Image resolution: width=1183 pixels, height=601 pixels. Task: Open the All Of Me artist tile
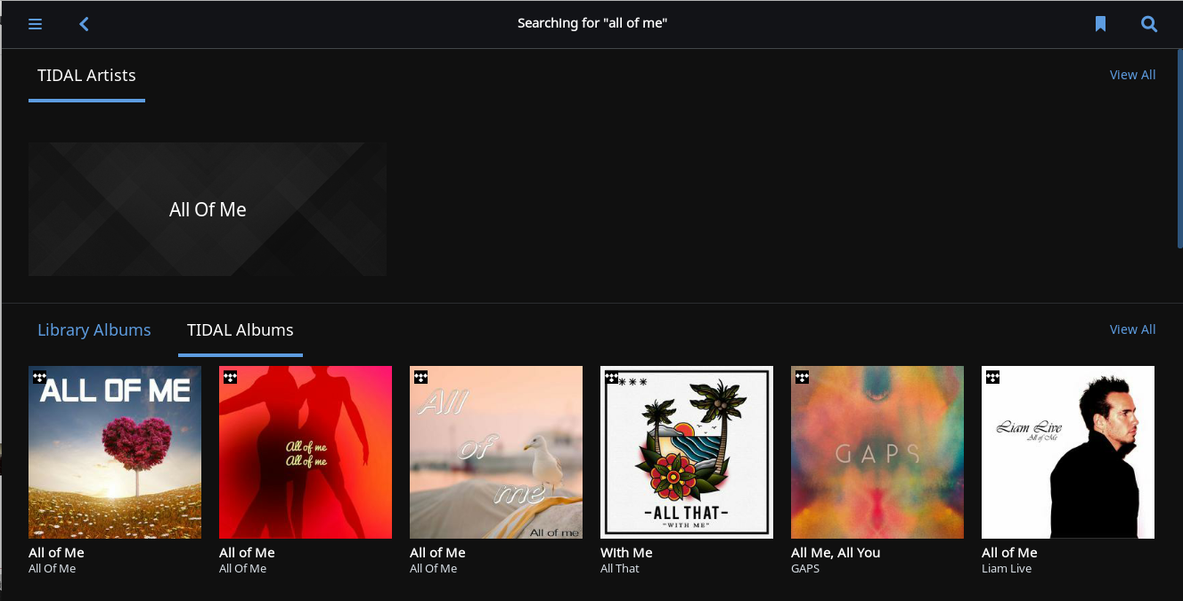(x=208, y=209)
